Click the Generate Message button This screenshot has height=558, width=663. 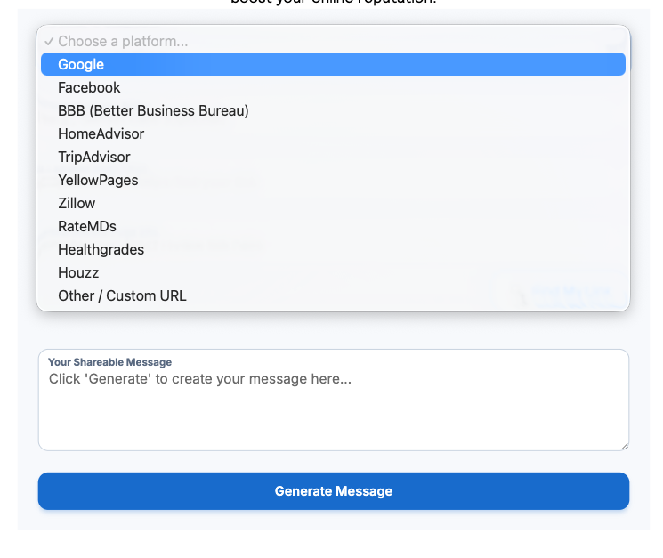(334, 491)
